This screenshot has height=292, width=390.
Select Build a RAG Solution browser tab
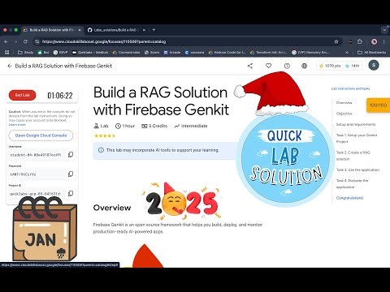point(51,30)
